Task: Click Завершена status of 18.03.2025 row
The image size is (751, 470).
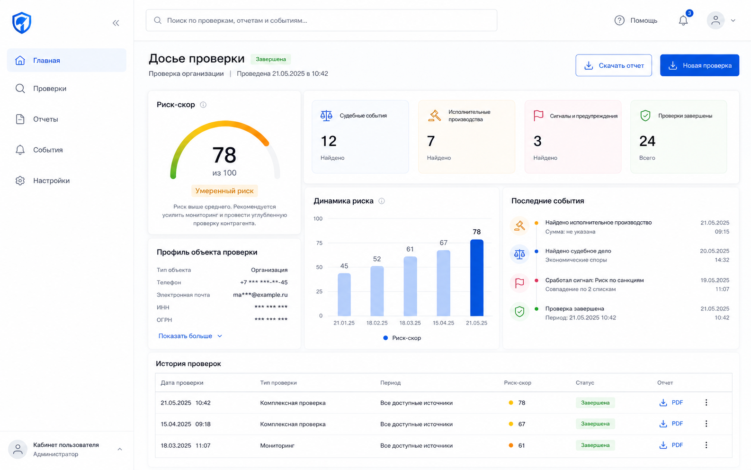Action: coord(595,445)
